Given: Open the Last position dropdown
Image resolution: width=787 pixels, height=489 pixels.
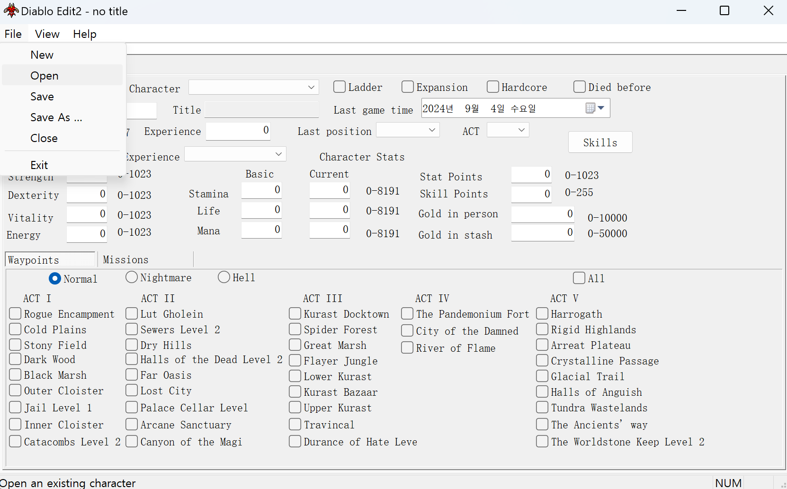Looking at the screenshot, I should [x=408, y=130].
